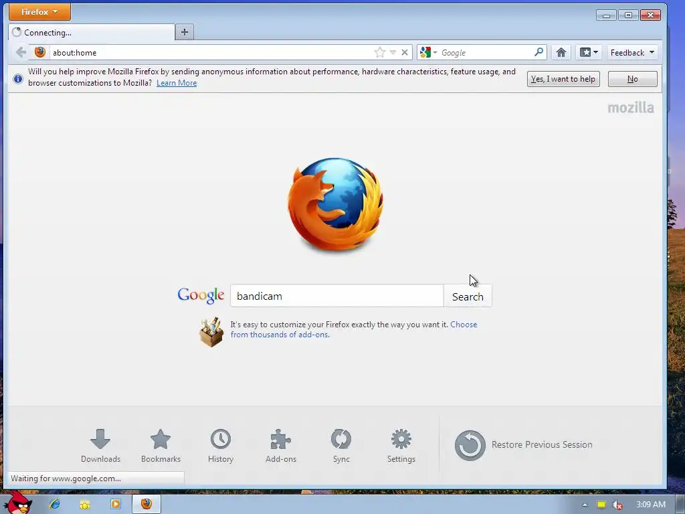This screenshot has width=685, height=514.
Task: Open URL history dropdown arrow
Action: (393, 52)
